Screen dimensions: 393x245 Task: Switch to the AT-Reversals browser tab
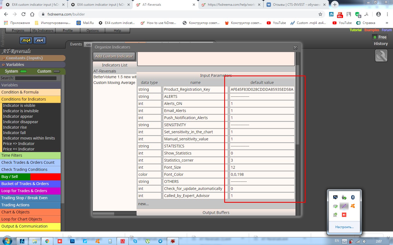click(x=166, y=5)
